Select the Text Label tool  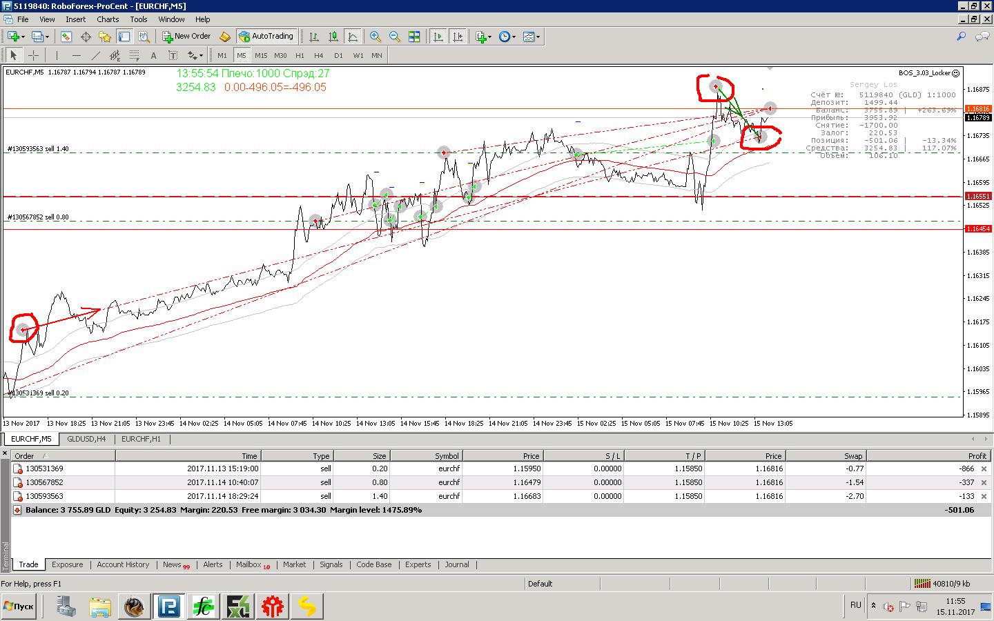pyautogui.click(x=173, y=55)
